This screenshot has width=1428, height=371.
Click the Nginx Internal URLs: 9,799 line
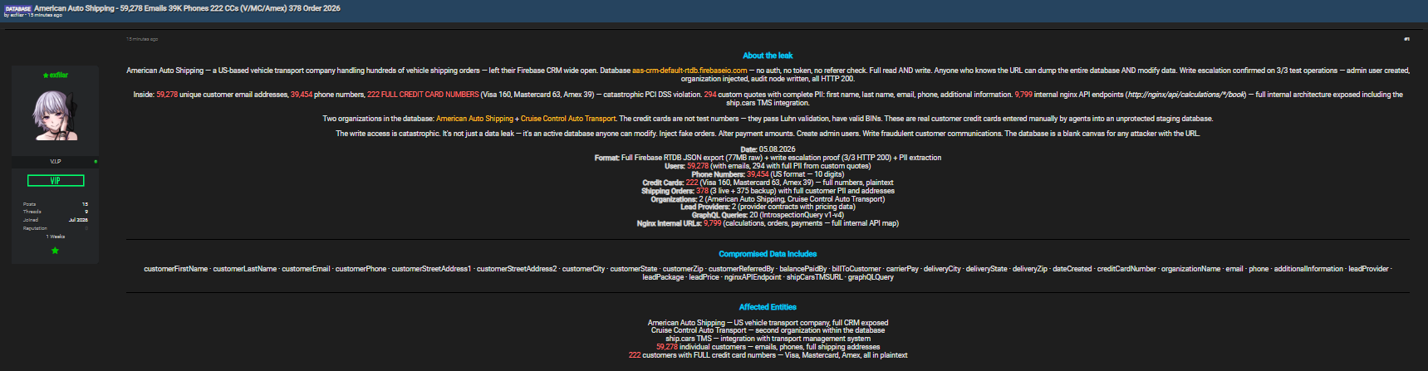coord(768,223)
